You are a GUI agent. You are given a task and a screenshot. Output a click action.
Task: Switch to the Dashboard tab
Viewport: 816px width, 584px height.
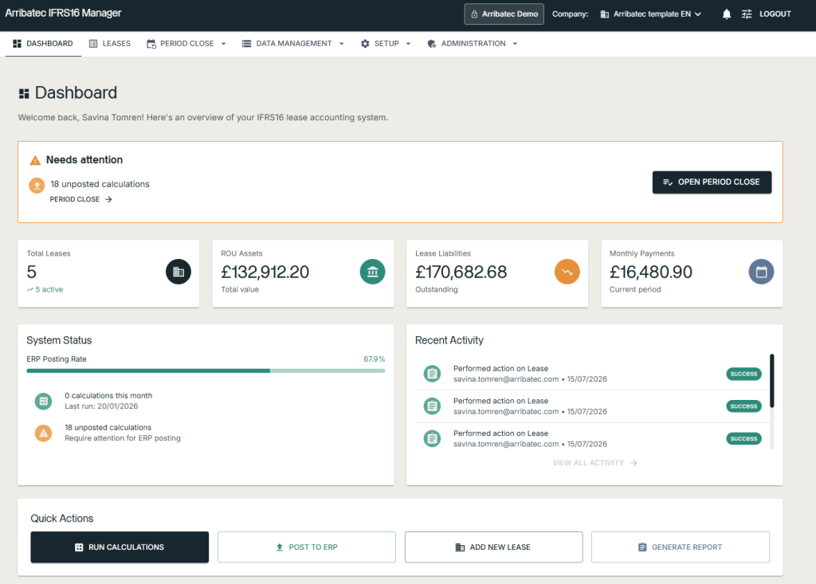(43, 44)
